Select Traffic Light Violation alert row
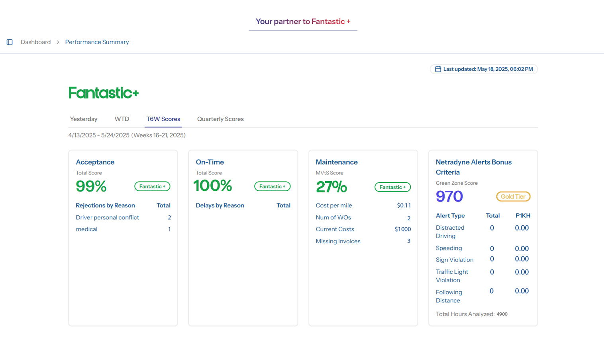This screenshot has height=339, width=604. 483,276
